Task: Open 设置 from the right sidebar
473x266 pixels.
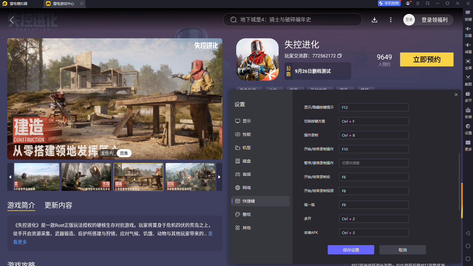Action: pyautogui.click(x=468, y=129)
